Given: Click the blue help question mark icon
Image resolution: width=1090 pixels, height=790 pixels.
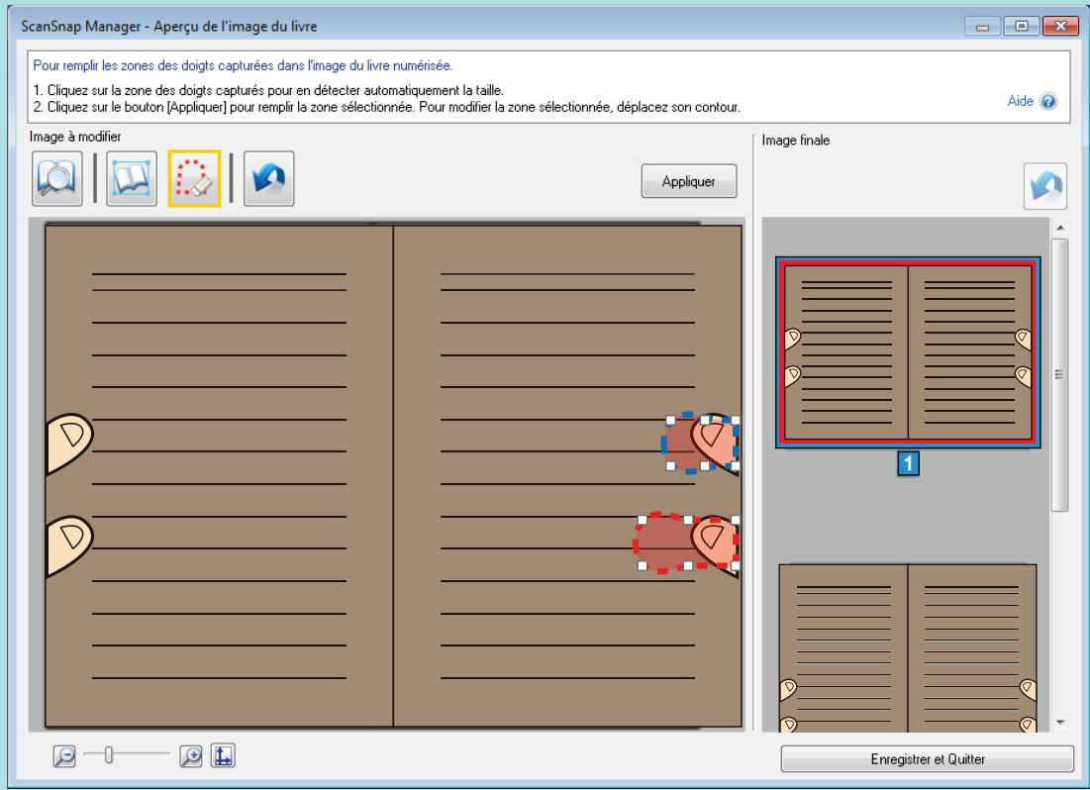Looking at the screenshot, I should click(1048, 101).
